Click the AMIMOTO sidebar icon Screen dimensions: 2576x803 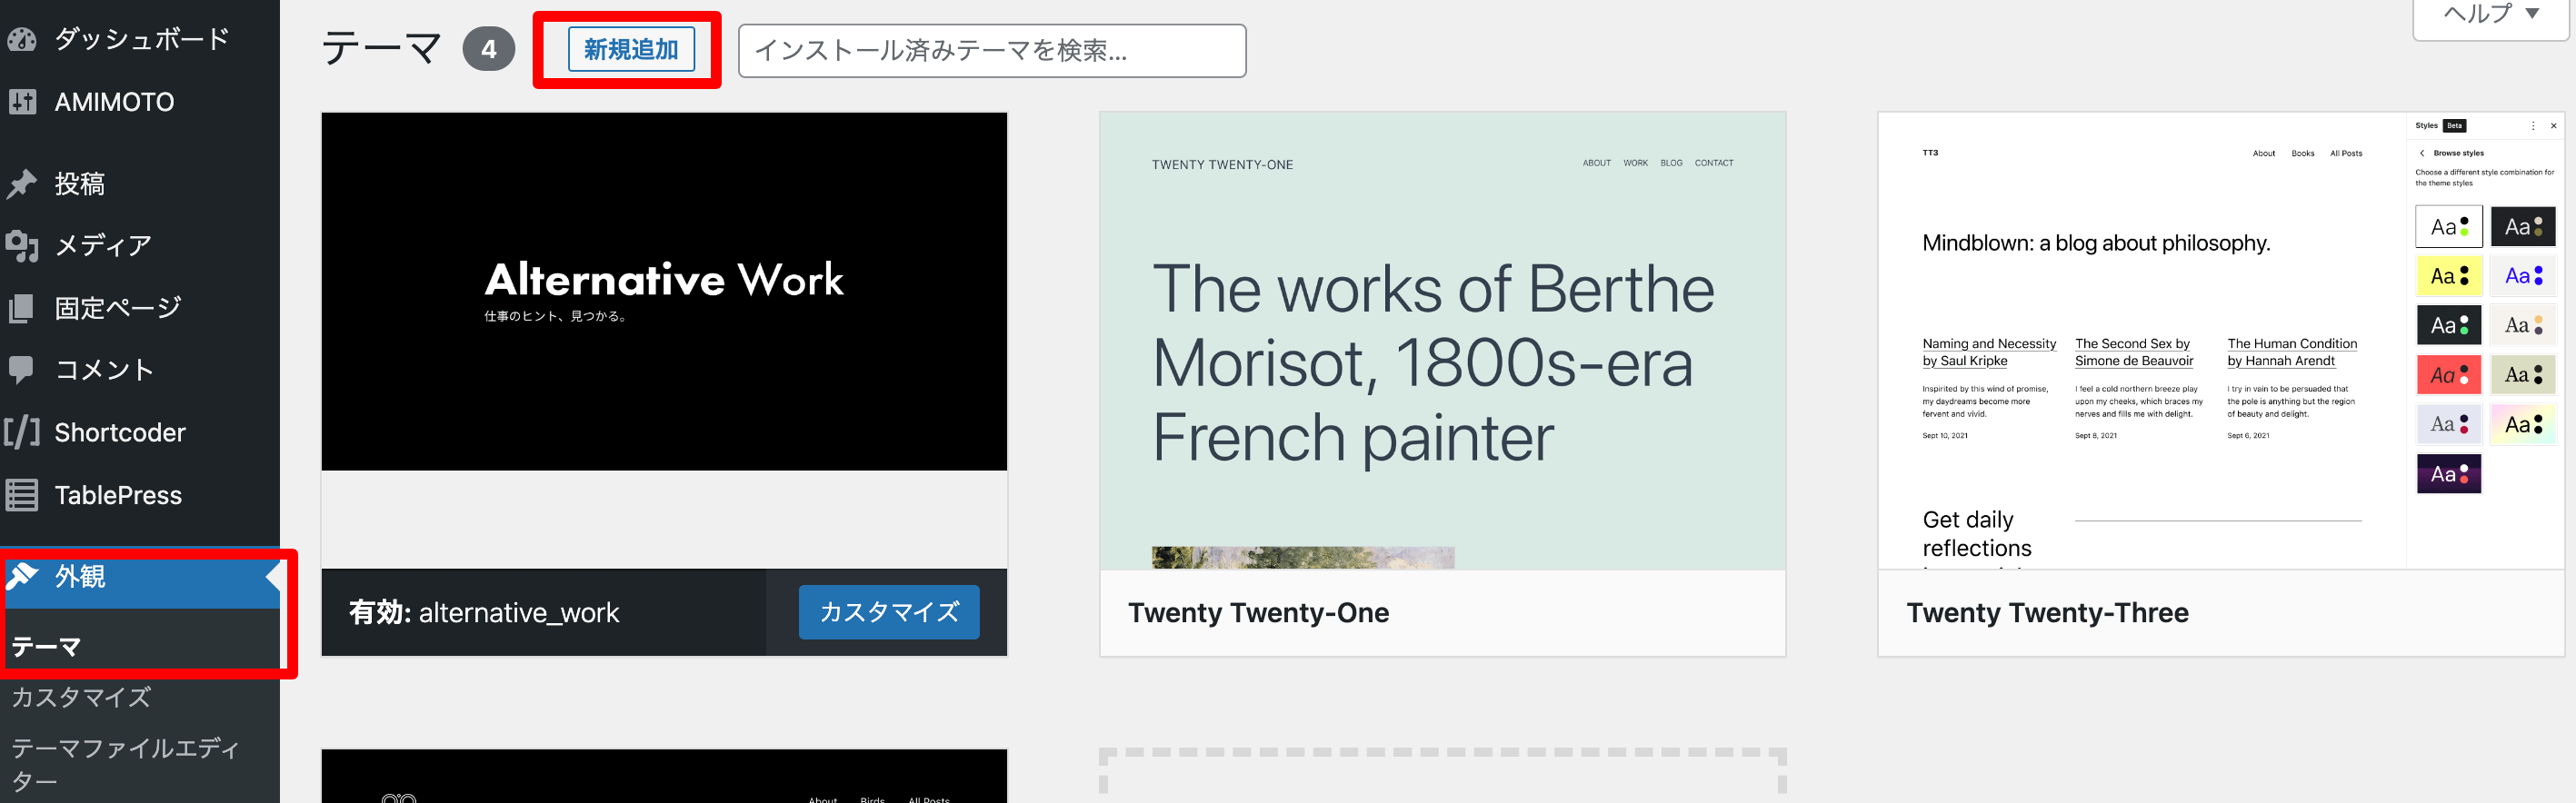point(22,102)
